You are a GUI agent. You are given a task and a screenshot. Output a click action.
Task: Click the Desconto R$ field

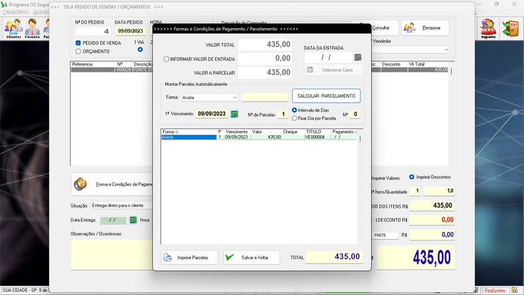[x=432, y=220]
